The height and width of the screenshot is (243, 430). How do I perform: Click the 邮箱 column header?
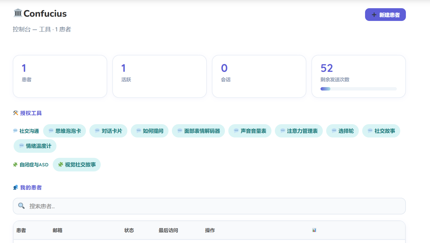click(x=58, y=230)
